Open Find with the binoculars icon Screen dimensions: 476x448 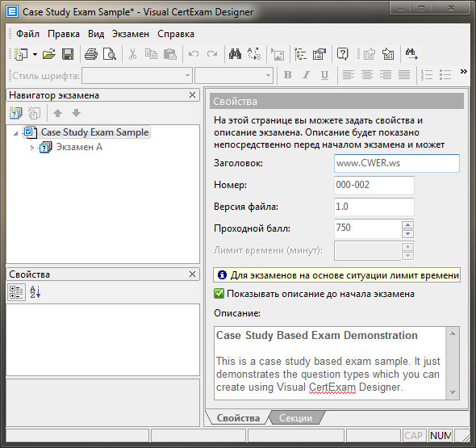[x=235, y=54]
